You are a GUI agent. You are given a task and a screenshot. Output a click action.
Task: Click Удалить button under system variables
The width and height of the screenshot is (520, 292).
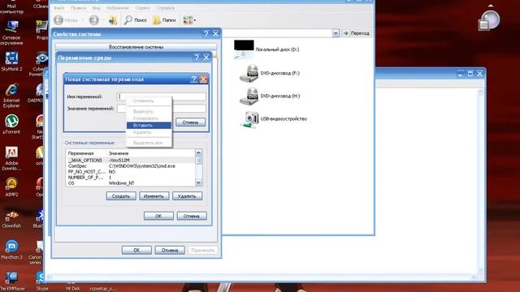coord(187,196)
